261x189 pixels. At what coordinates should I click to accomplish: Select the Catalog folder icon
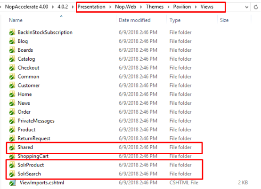point(12,59)
